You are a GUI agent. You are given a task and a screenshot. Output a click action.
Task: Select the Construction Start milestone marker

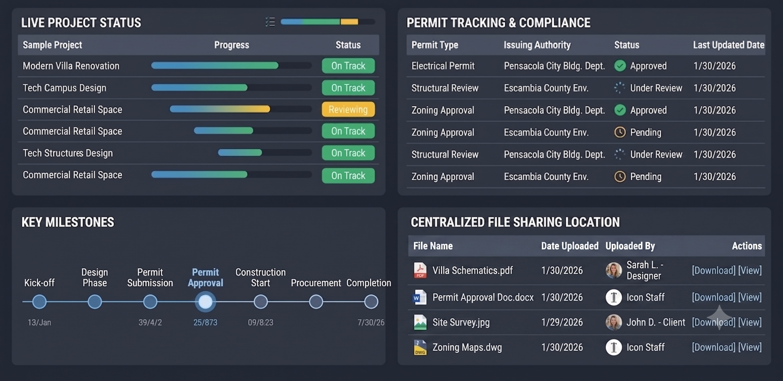click(260, 302)
